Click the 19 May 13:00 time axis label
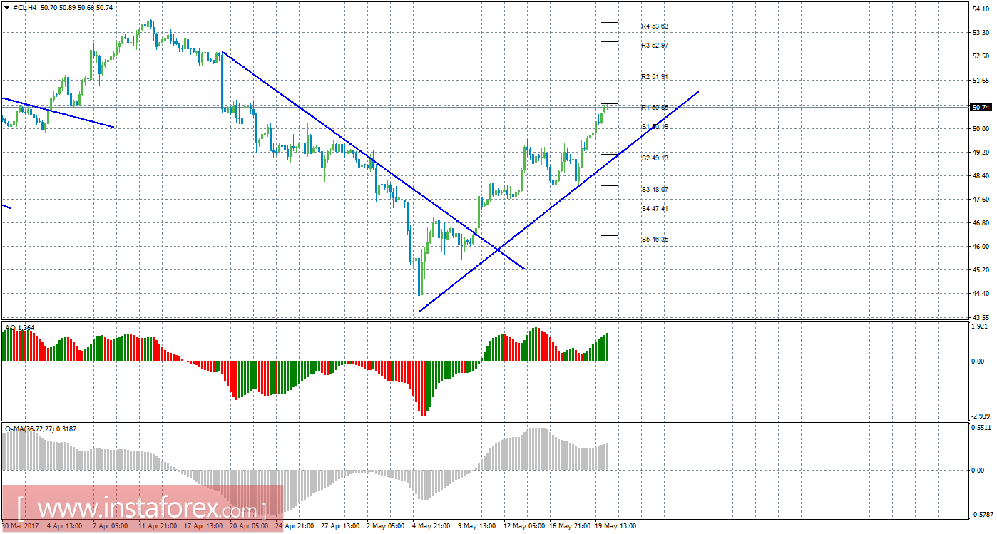997x534 pixels. click(x=616, y=526)
